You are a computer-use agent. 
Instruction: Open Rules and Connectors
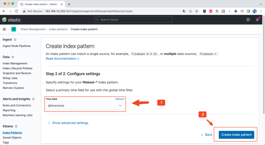click(x=17, y=105)
